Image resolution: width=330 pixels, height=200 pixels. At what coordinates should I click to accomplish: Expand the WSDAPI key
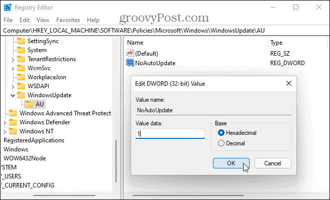(x=13, y=87)
